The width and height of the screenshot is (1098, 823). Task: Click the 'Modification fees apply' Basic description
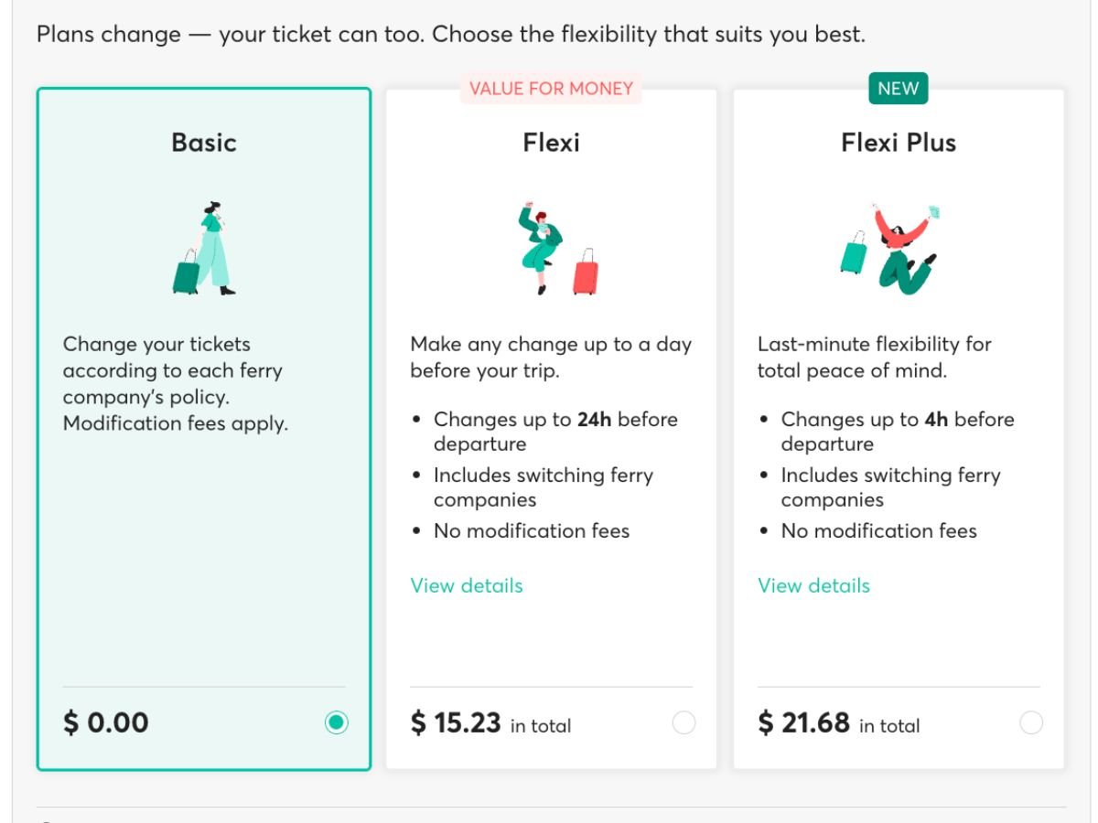175,423
